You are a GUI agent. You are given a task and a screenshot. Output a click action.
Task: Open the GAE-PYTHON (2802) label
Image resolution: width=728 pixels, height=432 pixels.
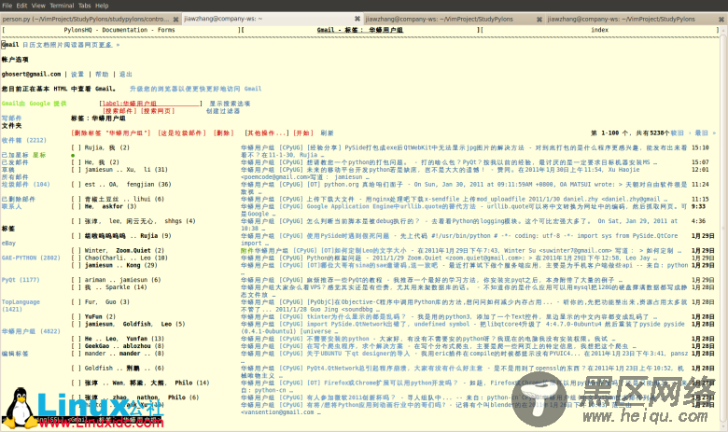31,258
